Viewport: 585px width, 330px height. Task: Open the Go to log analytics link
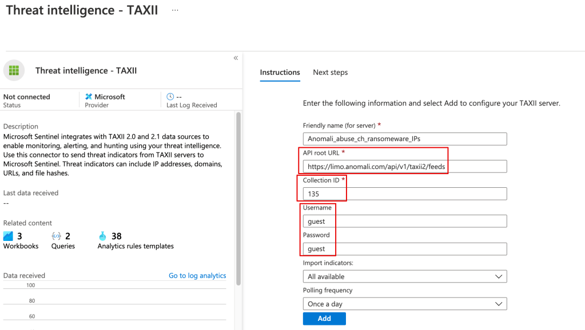[x=197, y=276]
